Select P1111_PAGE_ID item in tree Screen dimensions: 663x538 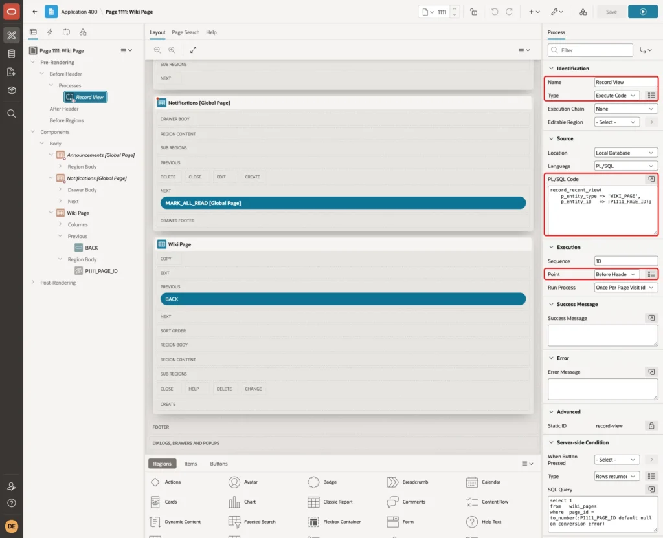[101, 271]
